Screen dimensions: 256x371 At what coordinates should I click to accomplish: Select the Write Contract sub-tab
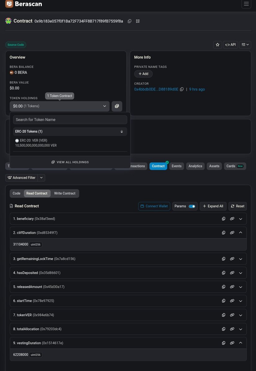pyautogui.click(x=65, y=193)
